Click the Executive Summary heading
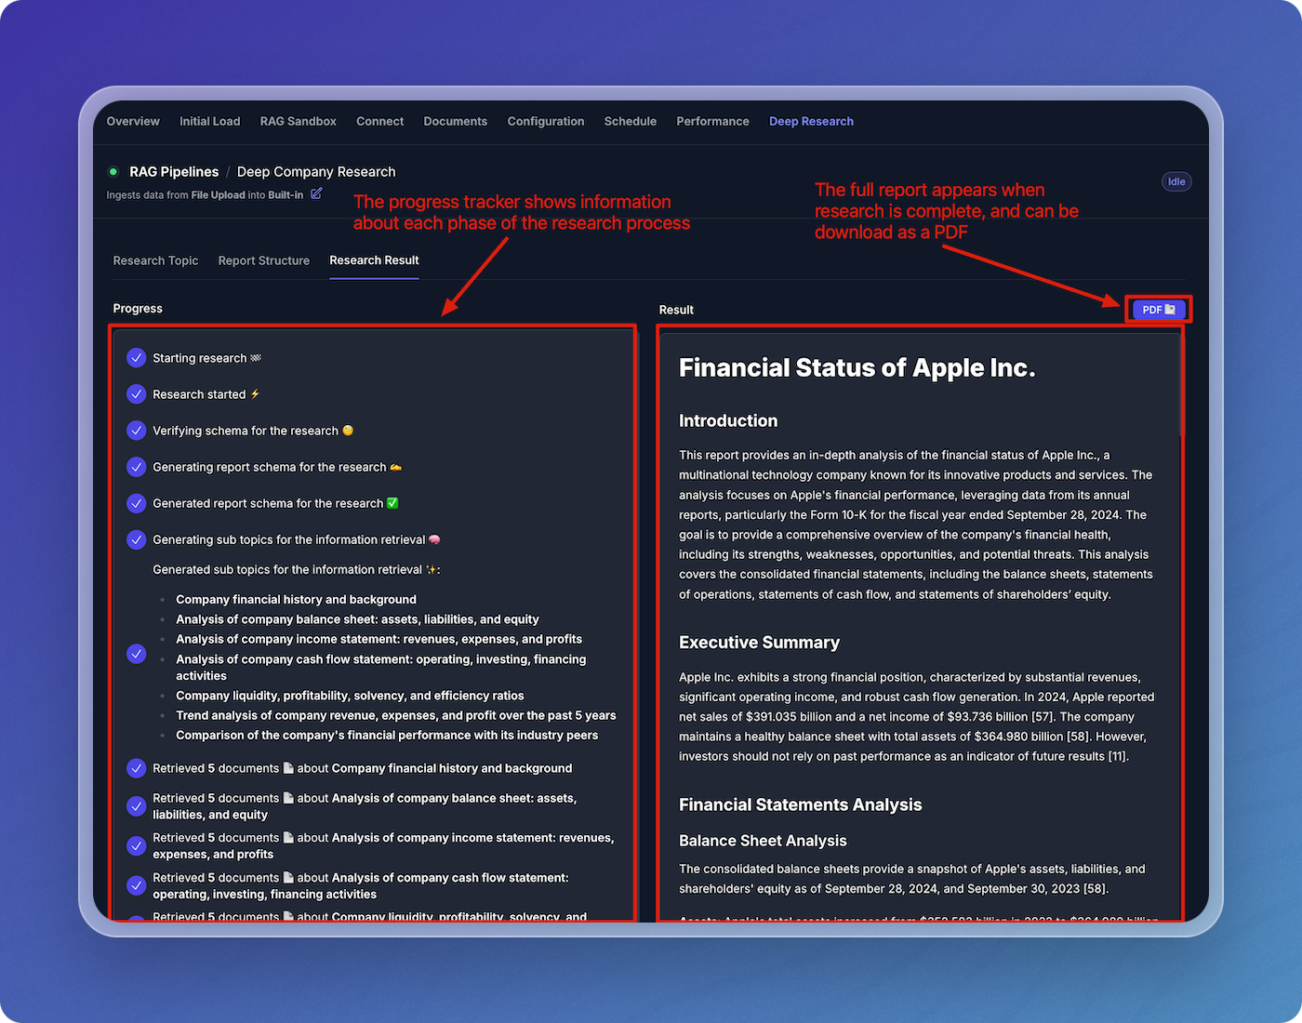The height and width of the screenshot is (1023, 1302). [x=759, y=643]
